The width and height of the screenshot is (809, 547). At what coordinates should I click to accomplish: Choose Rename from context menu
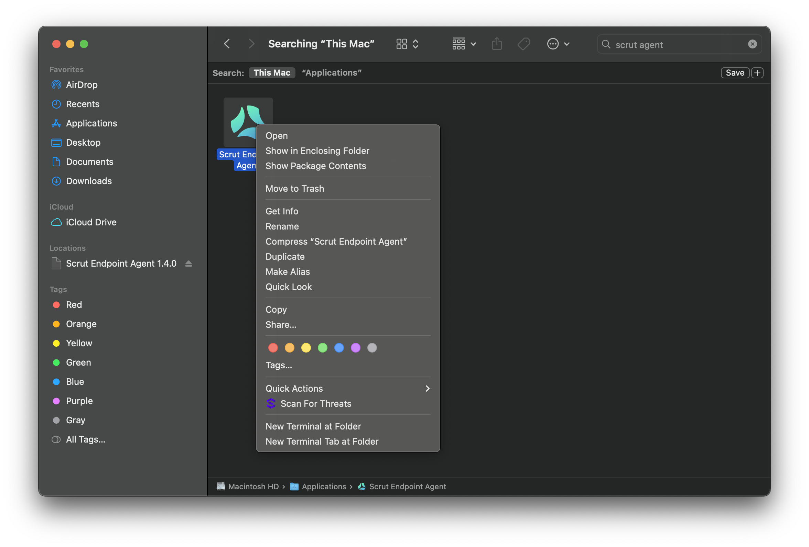(x=348, y=226)
